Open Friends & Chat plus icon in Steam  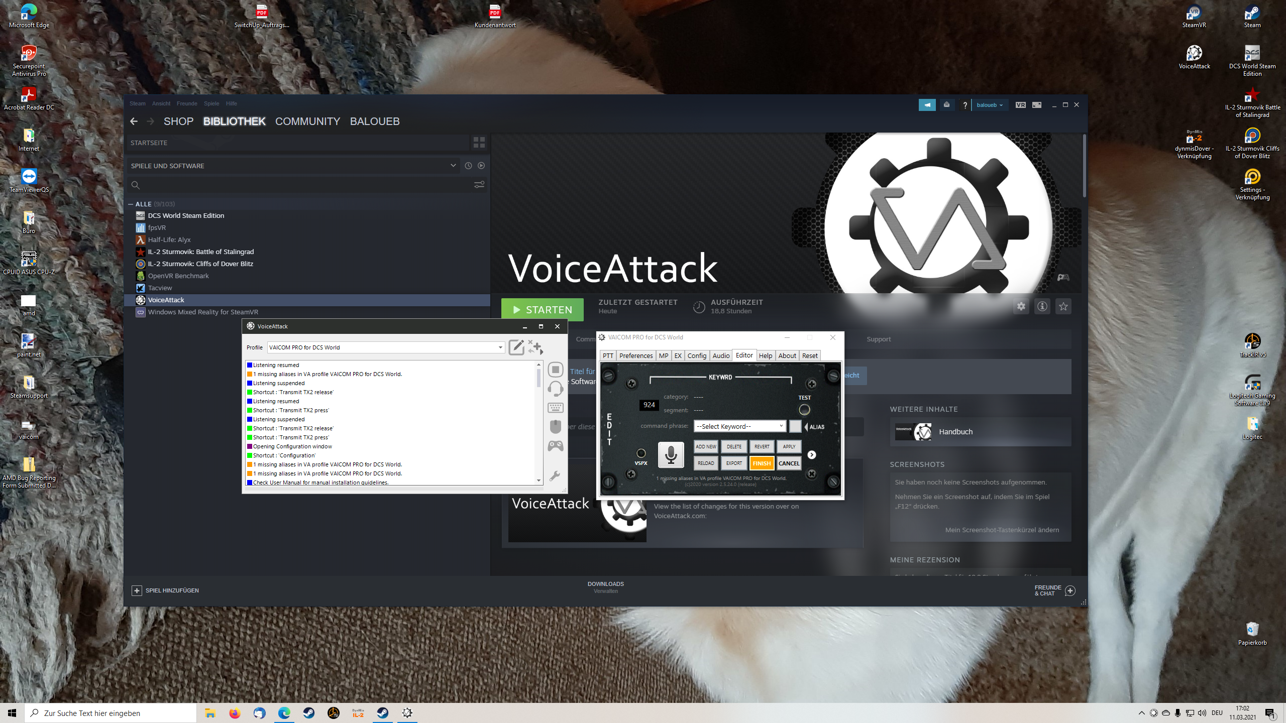(x=1070, y=590)
